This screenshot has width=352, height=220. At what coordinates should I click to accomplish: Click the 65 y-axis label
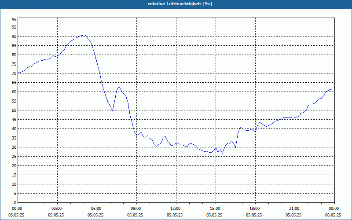click(x=14, y=83)
